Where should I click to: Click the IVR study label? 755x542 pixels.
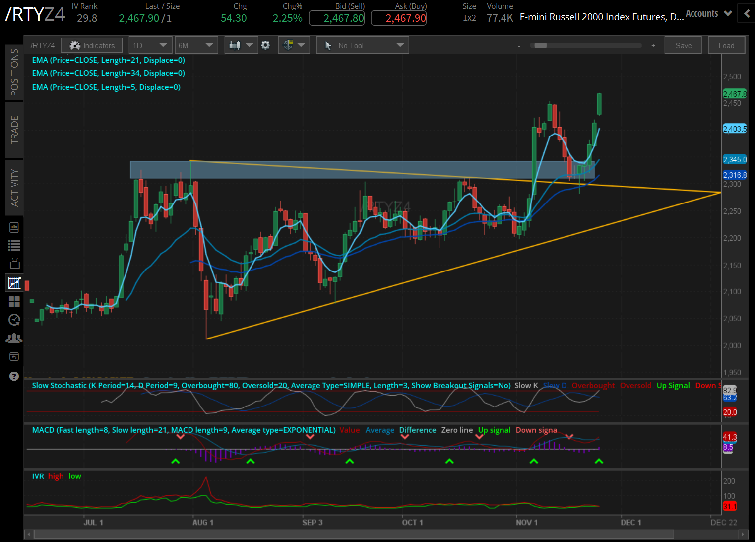[38, 476]
